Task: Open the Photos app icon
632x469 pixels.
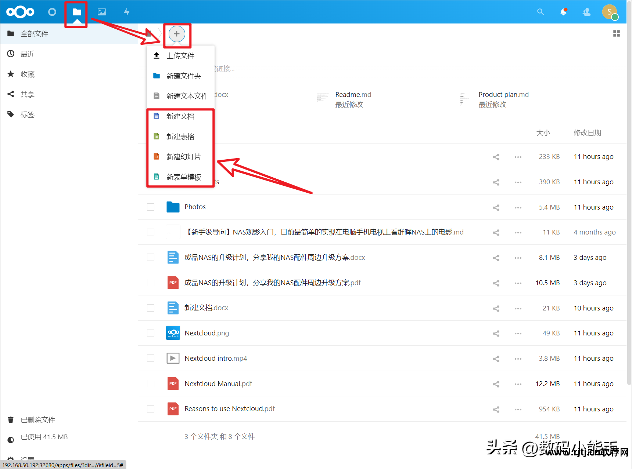Action: [102, 12]
